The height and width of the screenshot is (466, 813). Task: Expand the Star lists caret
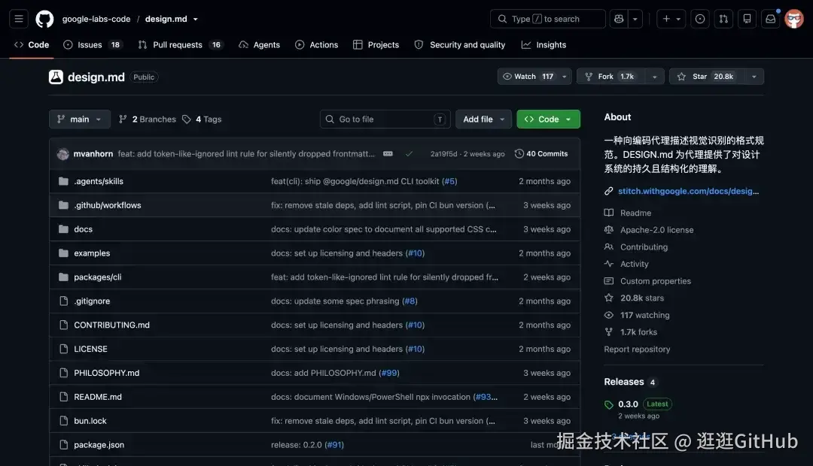click(754, 77)
